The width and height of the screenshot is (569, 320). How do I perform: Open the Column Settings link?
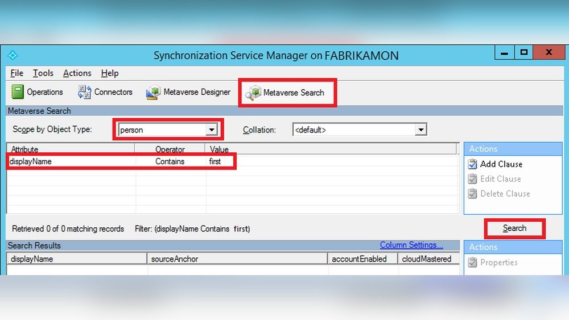click(x=411, y=245)
